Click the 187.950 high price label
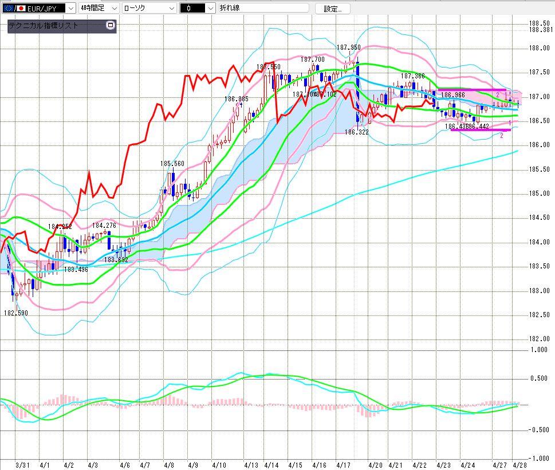The image size is (555, 470). point(348,48)
